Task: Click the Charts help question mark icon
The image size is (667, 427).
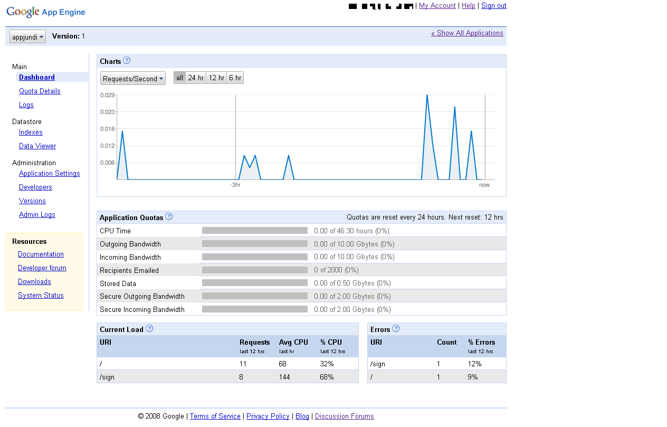Action: coord(127,61)
